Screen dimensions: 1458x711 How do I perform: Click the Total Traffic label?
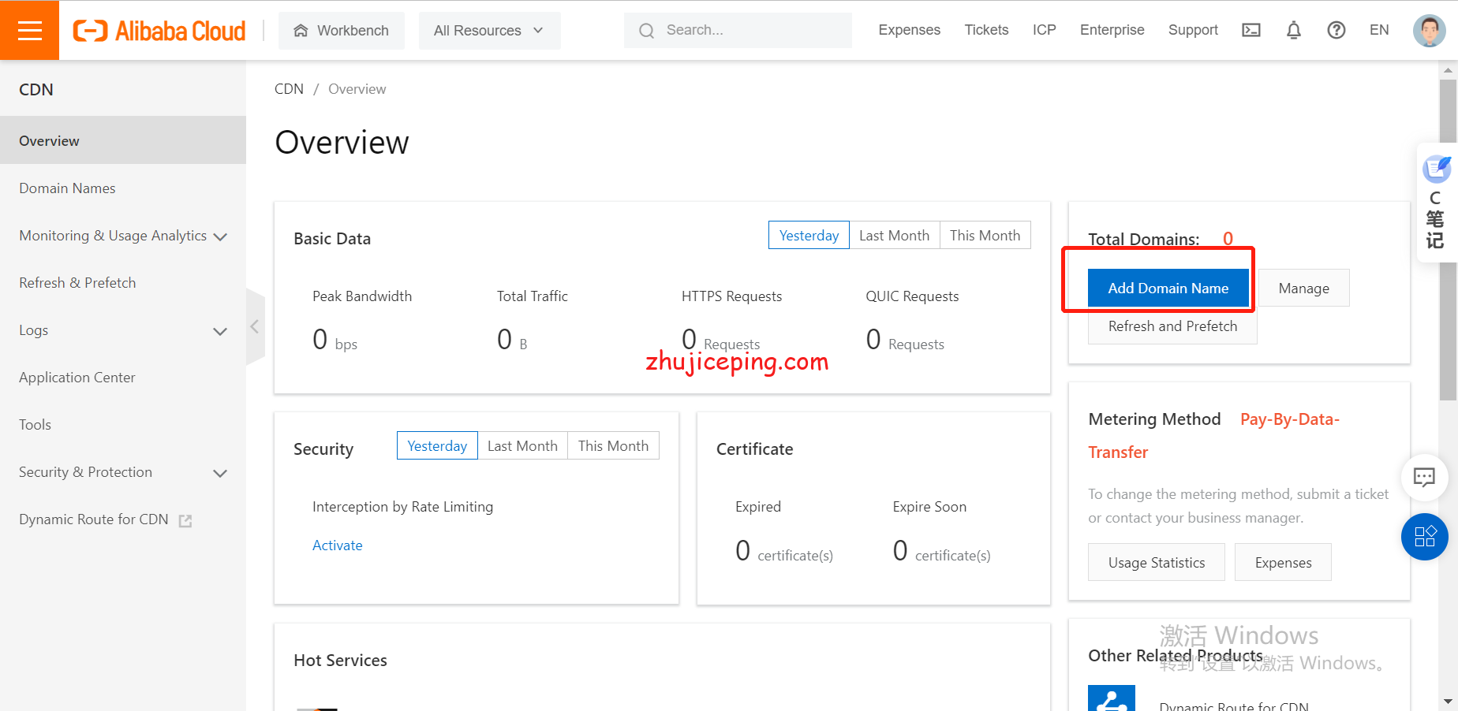(533, 296)
